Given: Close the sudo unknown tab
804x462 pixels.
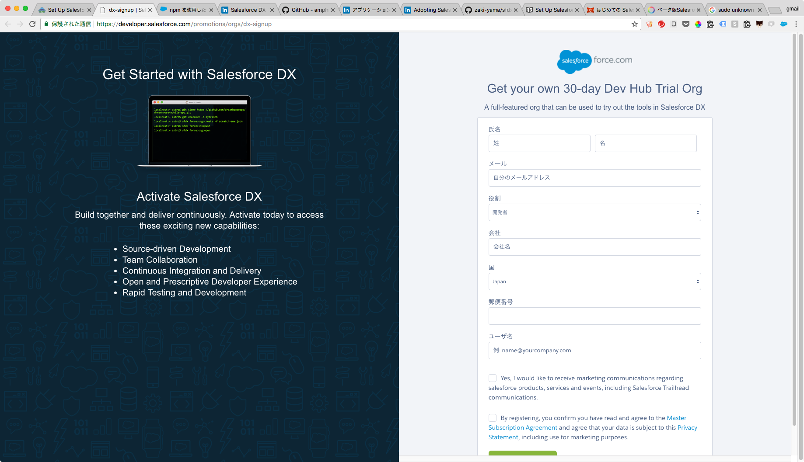Looking at the screenshot, I should click(x=760, y=10).
